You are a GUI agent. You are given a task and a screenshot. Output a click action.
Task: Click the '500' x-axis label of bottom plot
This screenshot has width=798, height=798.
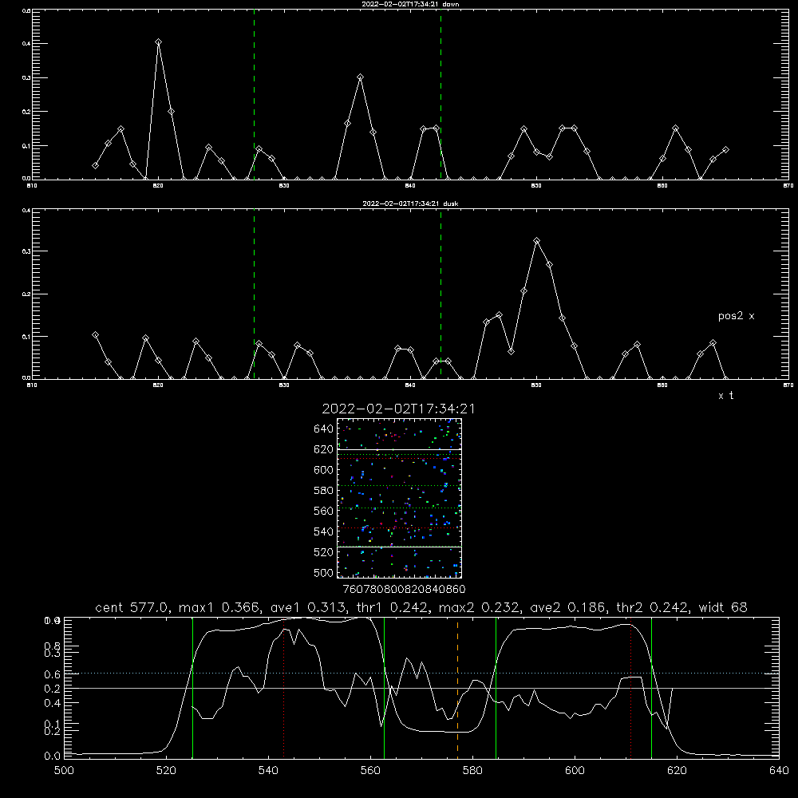pyautogui.click(x=64, y=771)
